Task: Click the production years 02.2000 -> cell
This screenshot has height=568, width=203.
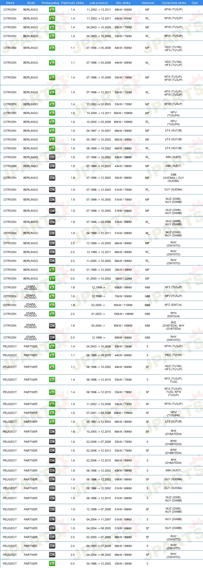Action: tap(98, 305)
